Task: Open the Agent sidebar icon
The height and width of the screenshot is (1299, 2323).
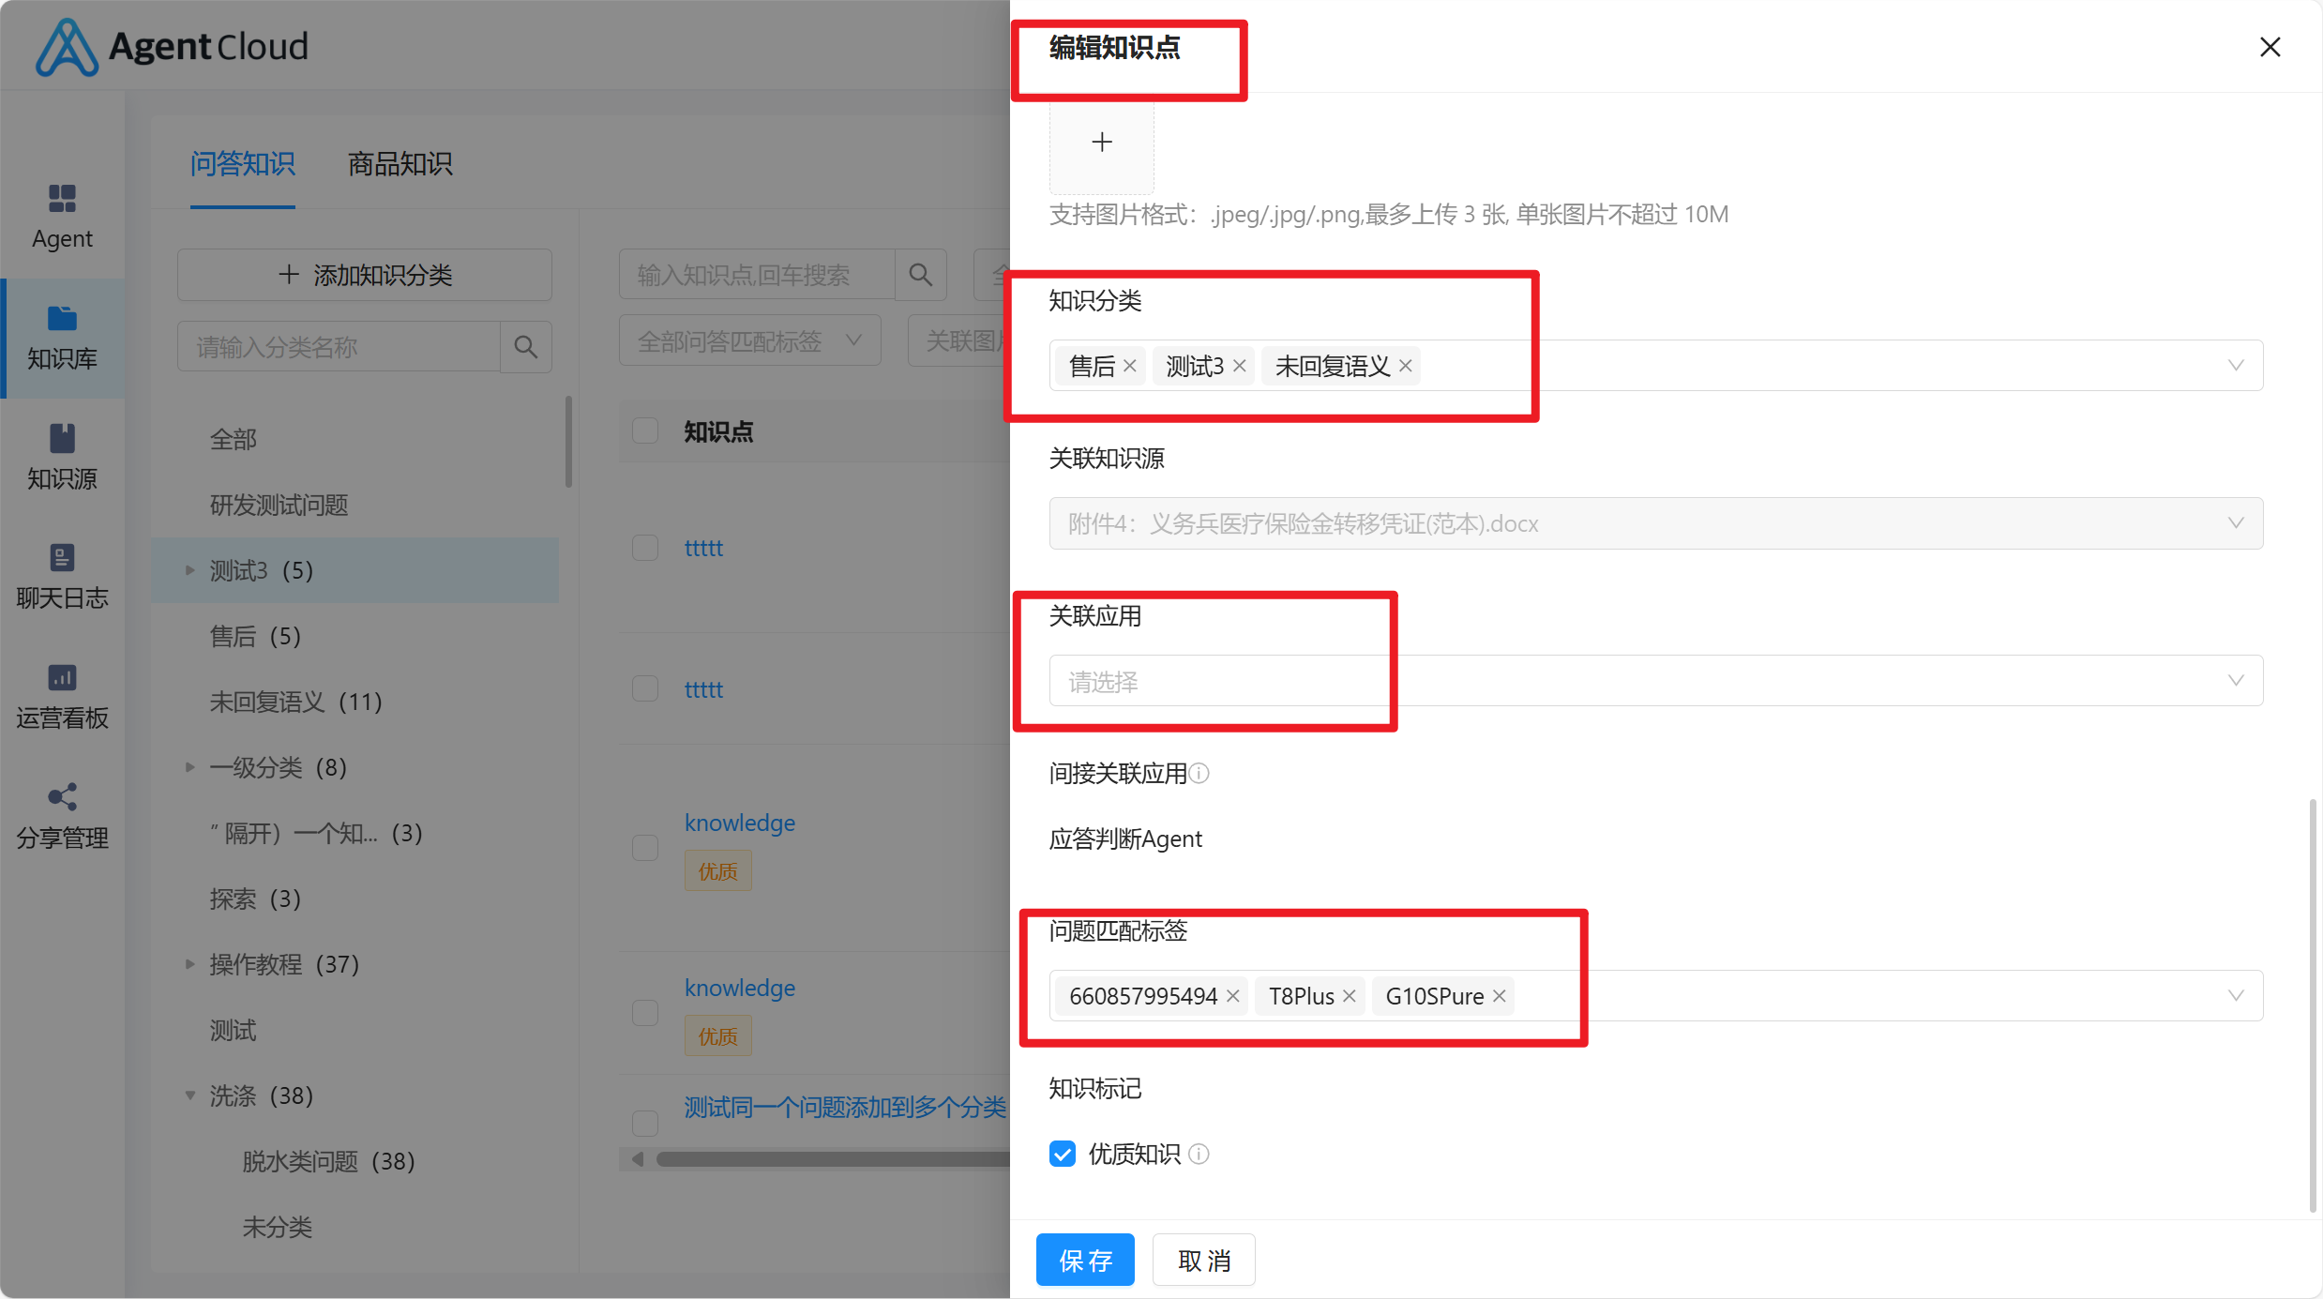Action: 62,217
